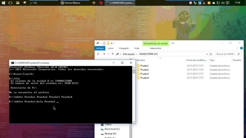The height and width of the screenshot is (138, 246).
Task: Open the volume icon in system tray
Action: coord(223,3)
